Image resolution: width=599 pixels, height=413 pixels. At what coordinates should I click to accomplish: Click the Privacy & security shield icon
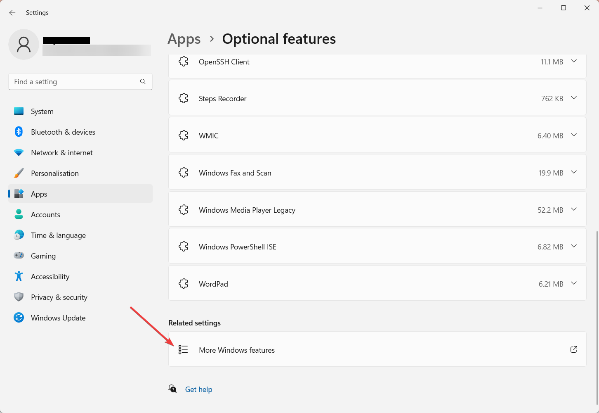pyautogui.click(x=19, y=297)
